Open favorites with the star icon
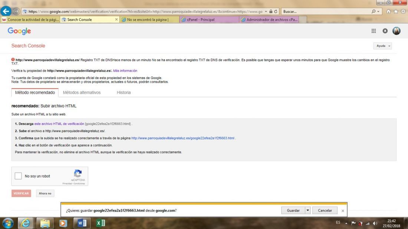 [x=396, y=11]
